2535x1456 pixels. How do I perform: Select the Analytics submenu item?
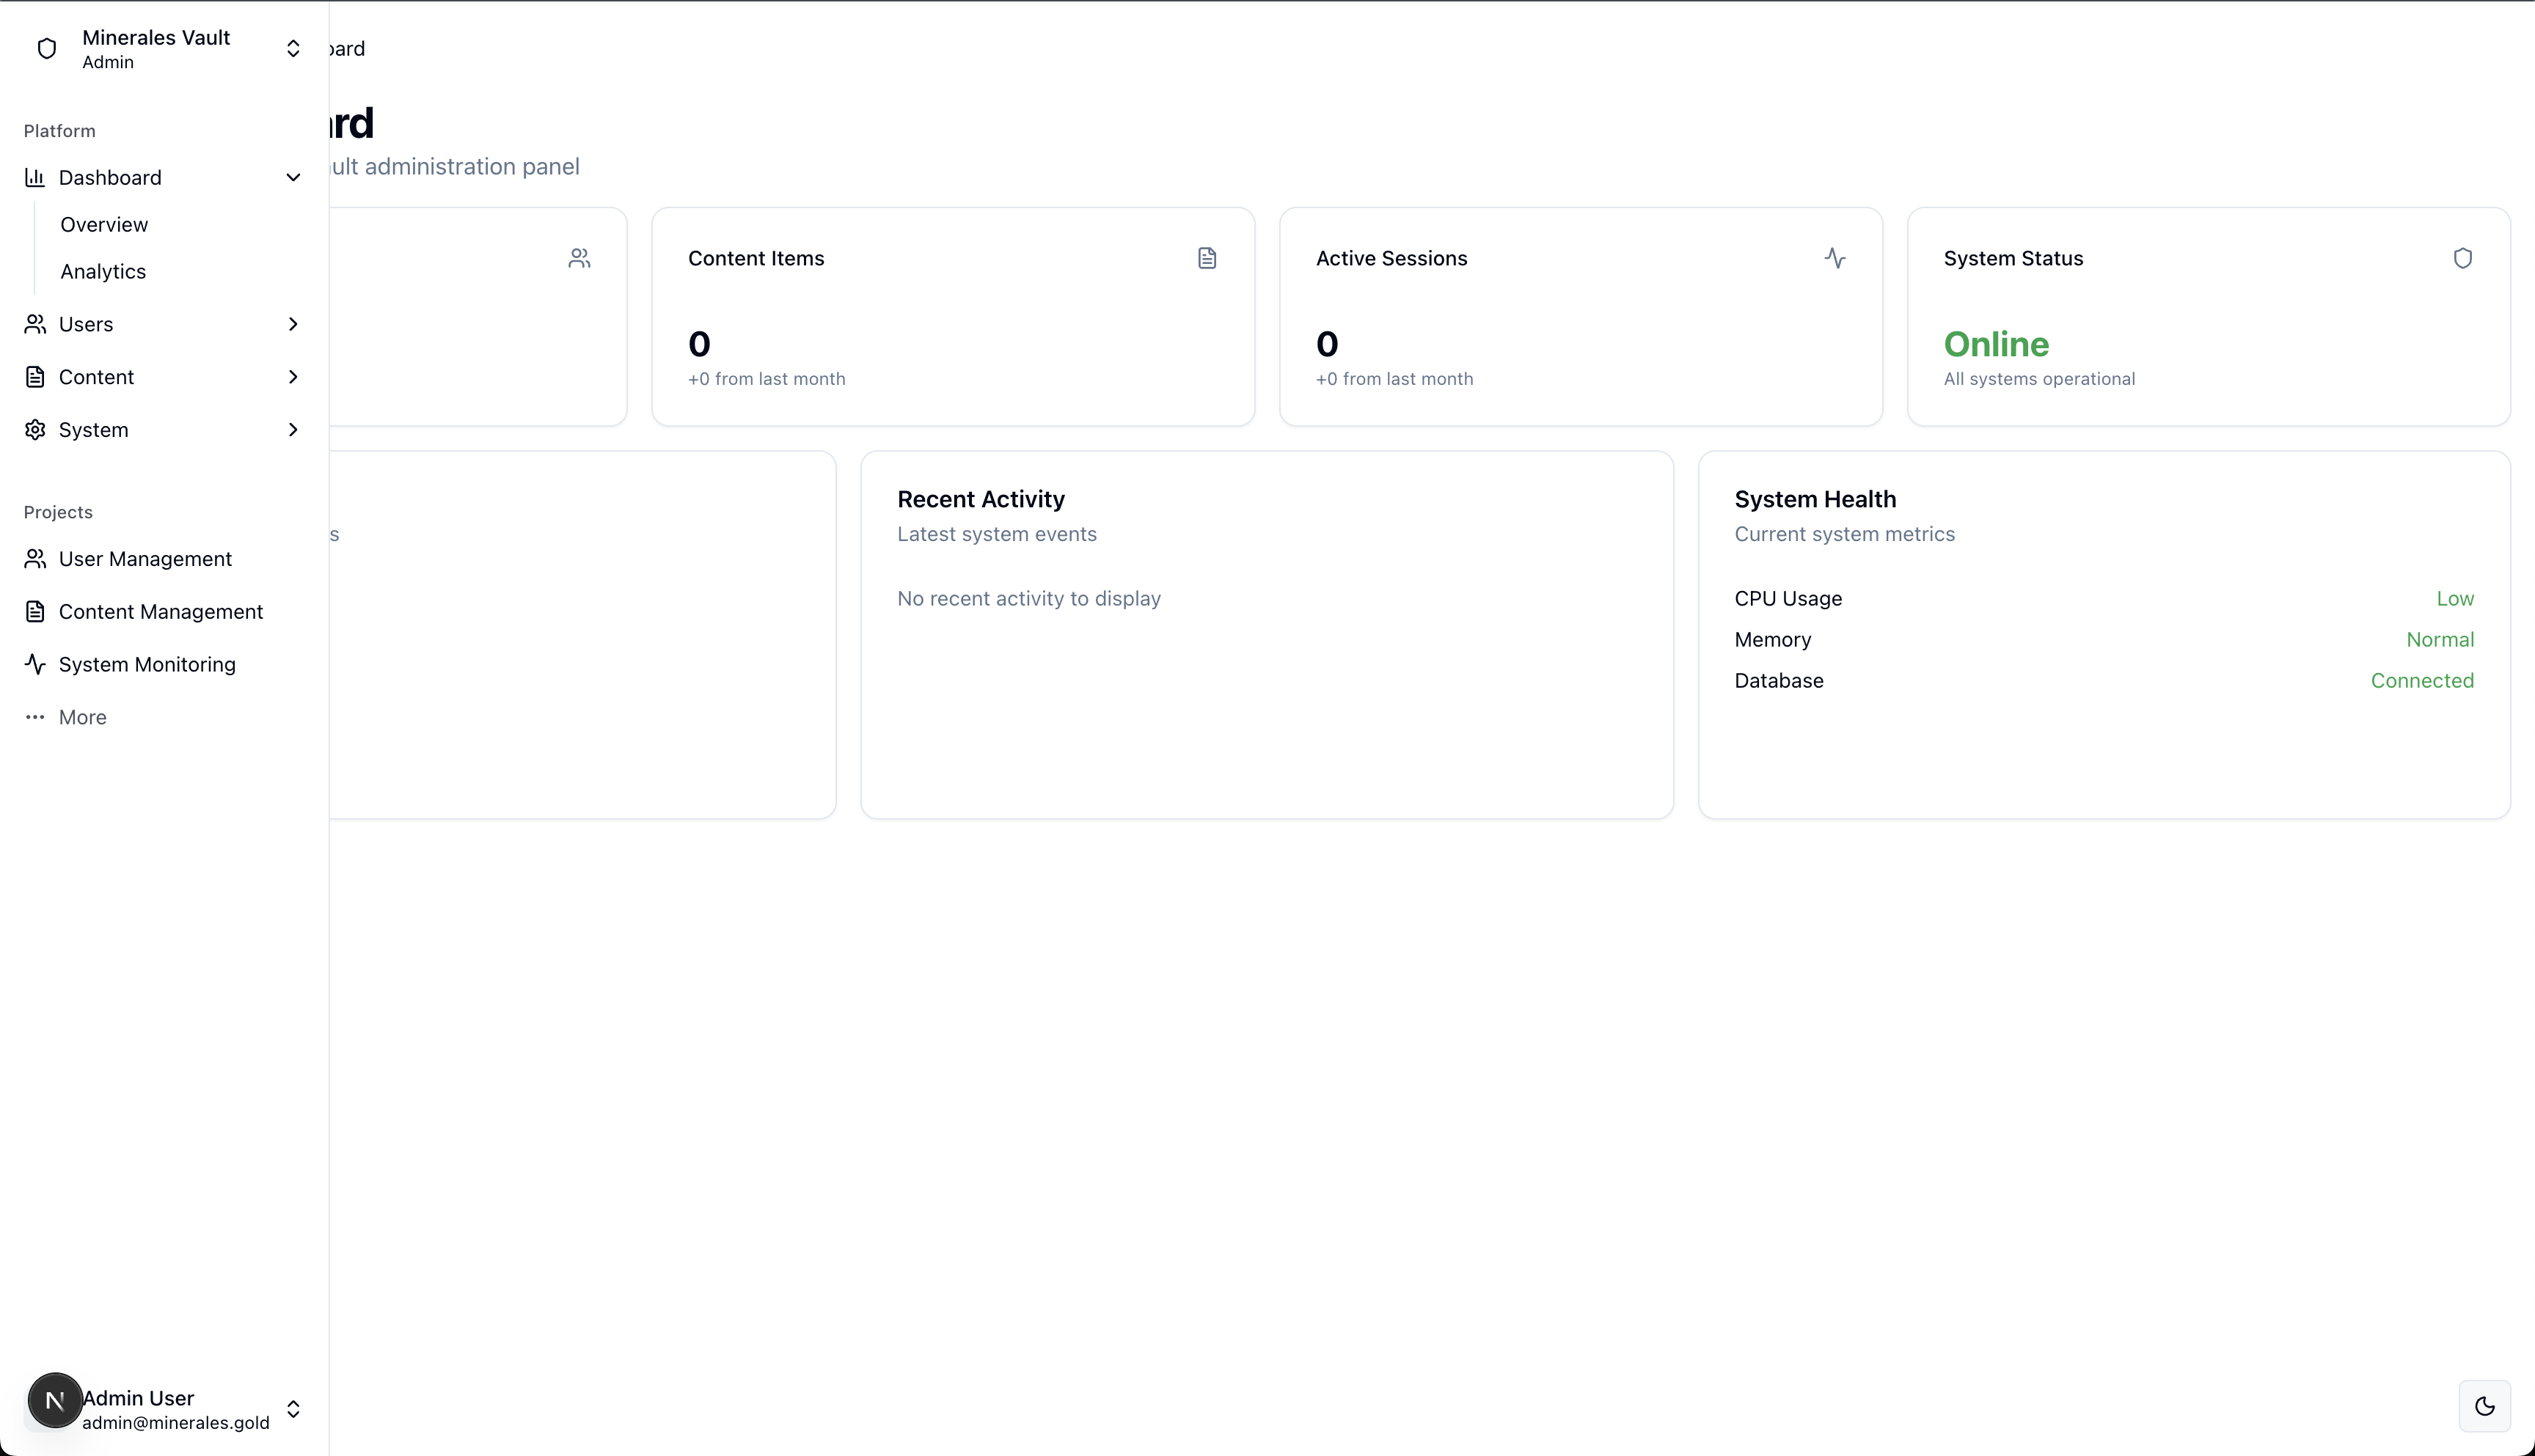103,272
